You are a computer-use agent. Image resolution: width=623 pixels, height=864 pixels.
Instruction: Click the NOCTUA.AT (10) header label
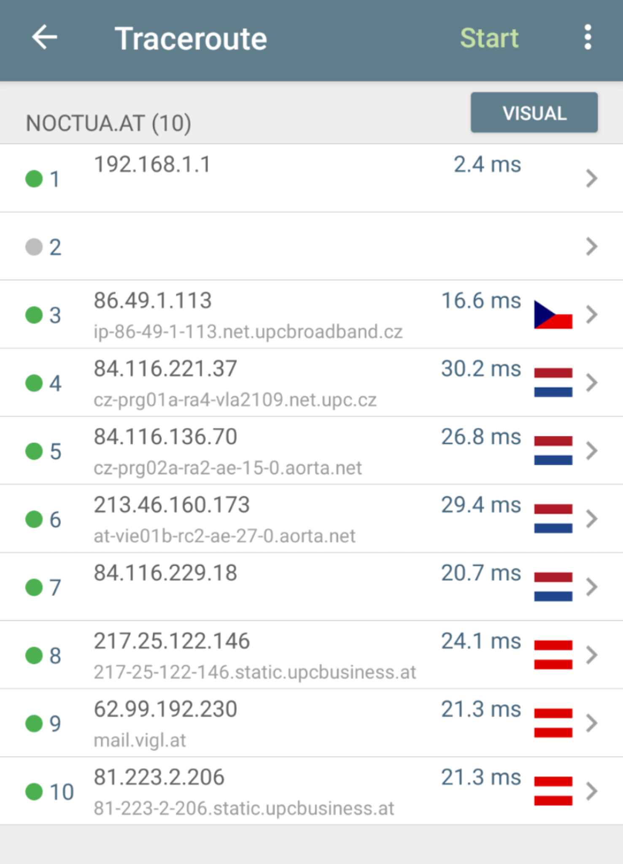108,123
